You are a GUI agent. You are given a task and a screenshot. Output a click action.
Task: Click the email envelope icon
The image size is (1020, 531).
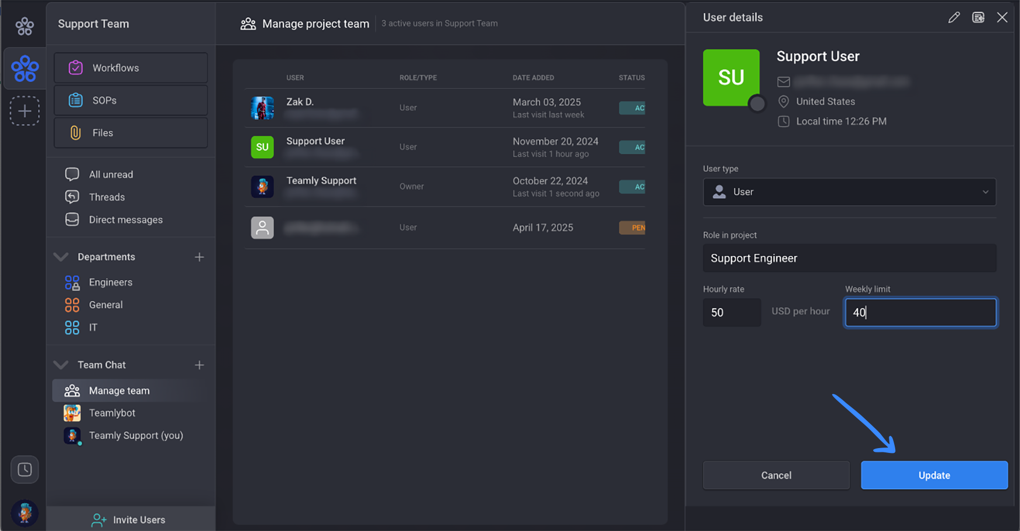(x=783, y=81)
